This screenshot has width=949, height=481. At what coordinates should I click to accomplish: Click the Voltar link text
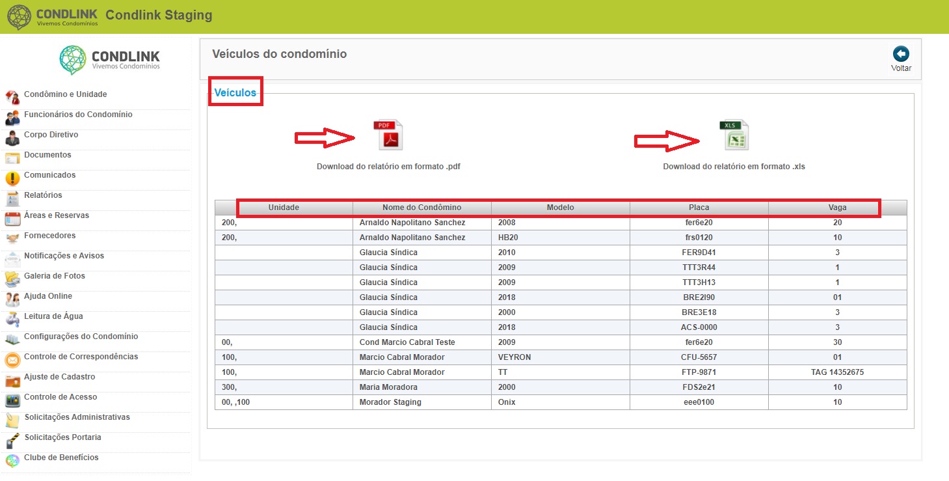(x=901, y=68)
